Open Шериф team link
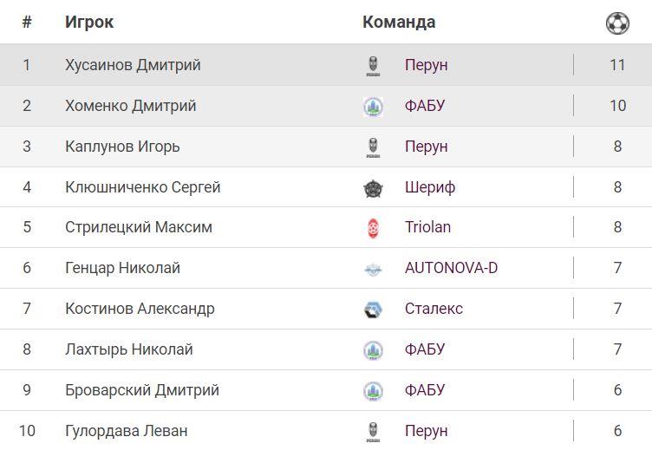 coord(429,187)
